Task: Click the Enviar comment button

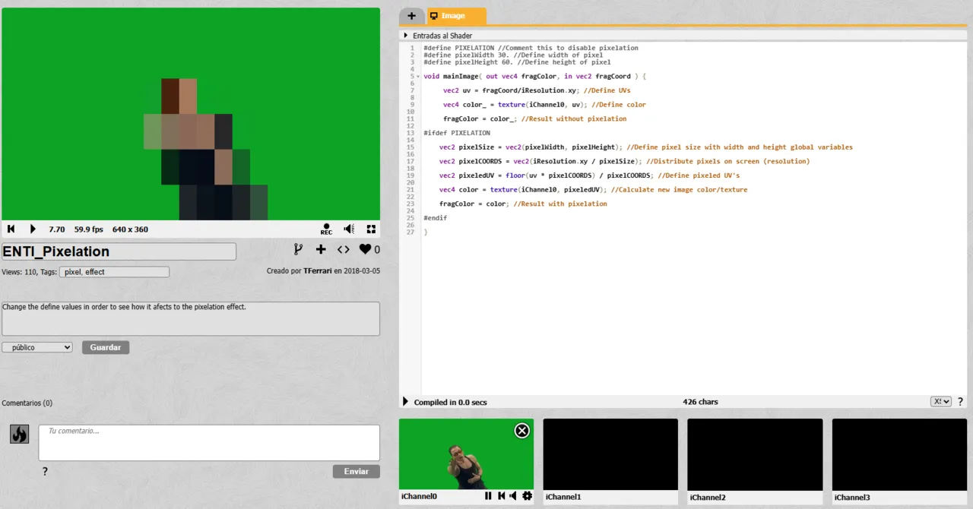Action: [x=357, y=471]
